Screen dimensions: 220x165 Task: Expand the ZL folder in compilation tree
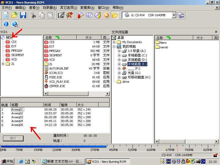(x=3, y=64)
